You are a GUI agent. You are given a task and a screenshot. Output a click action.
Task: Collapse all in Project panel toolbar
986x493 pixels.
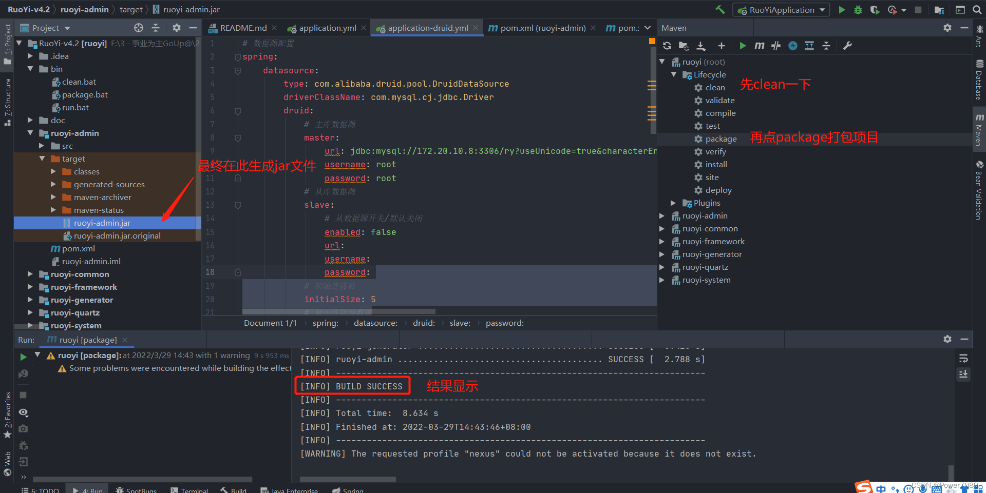(156, 28)
